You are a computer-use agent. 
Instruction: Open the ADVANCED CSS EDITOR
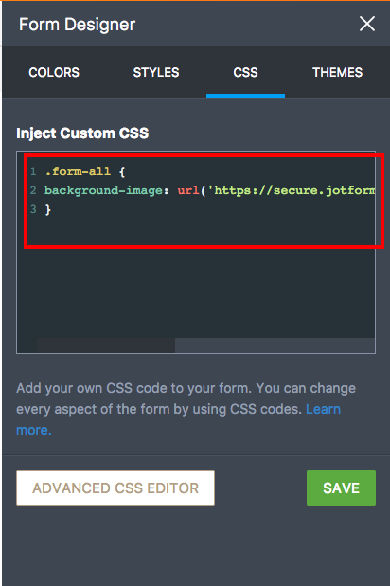pos(115,488)
